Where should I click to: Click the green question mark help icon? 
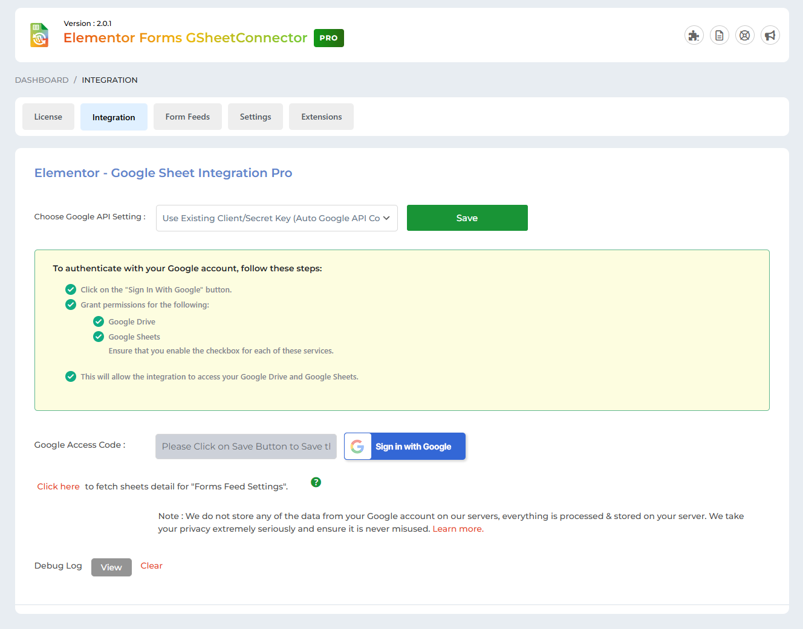point(316,482)
